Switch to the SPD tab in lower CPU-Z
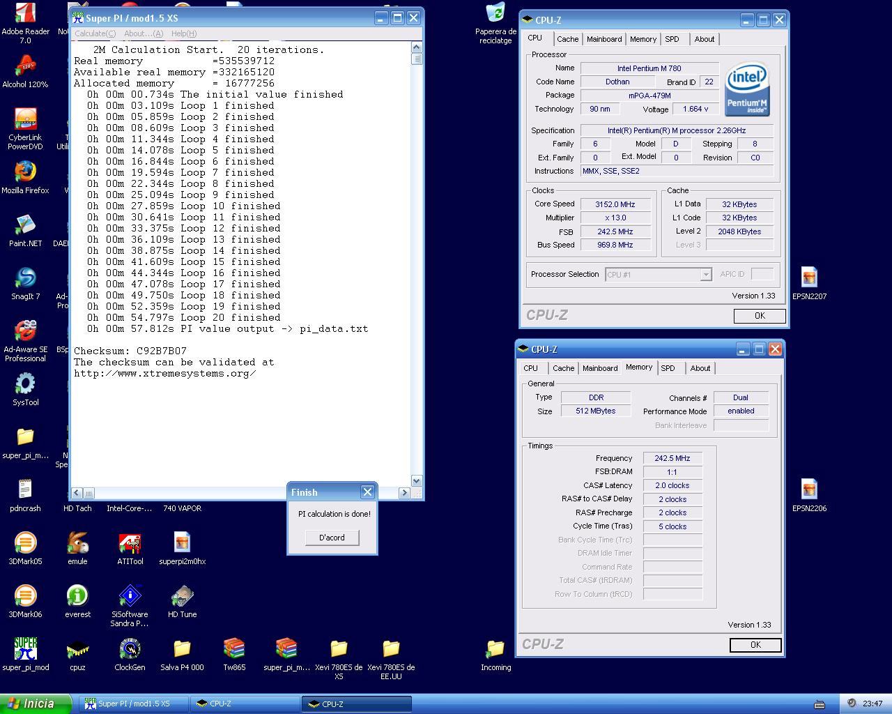The width and height of the screenshot is (892, 714). [x=668, y=368]
